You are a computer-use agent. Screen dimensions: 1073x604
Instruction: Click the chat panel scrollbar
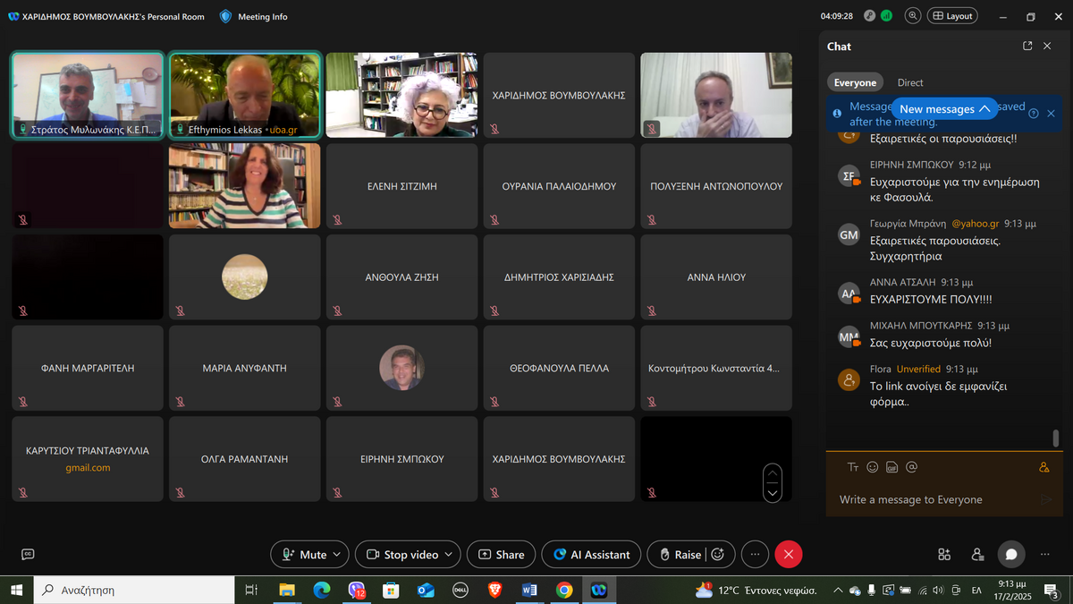1056,438
